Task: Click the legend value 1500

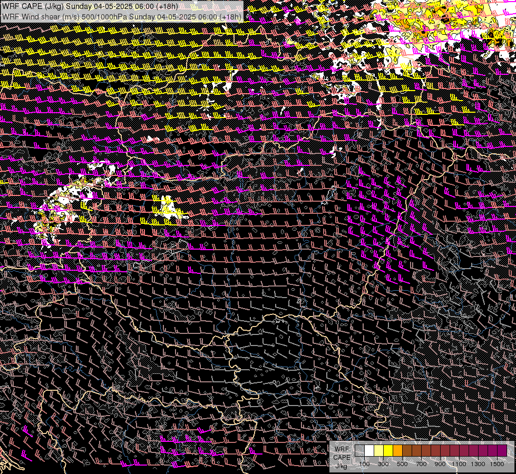Action: 497,464
